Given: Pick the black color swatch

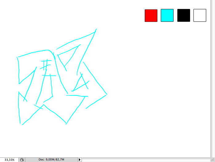Looking at the screenshot, I should point(184,15).
